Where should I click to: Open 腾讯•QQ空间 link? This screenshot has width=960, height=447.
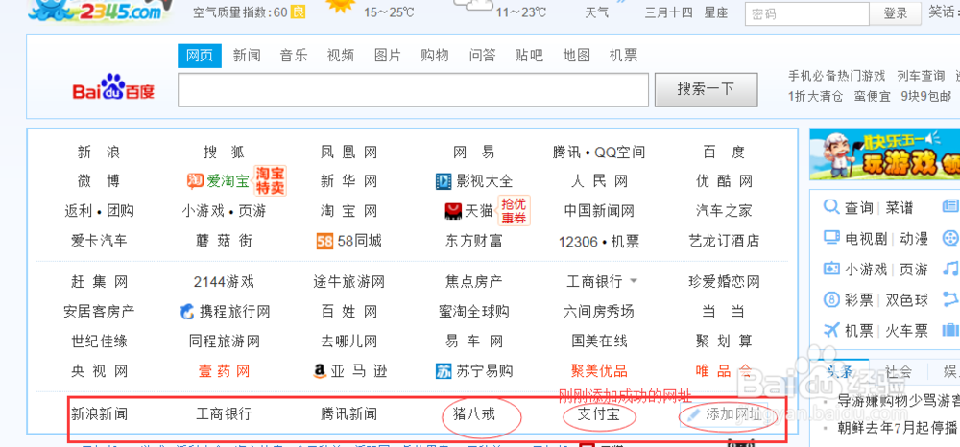point(599,153)
